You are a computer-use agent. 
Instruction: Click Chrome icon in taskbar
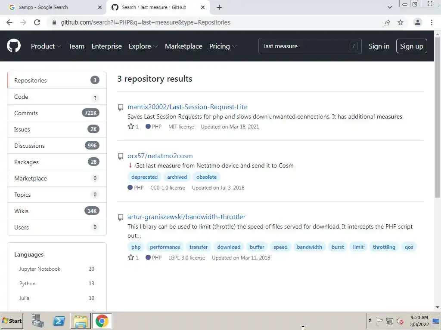[x=102, y=321]
